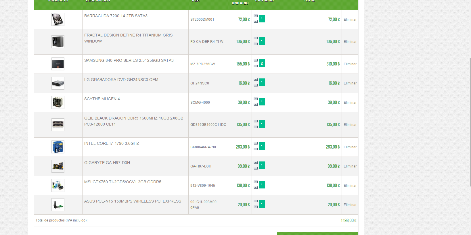Click "Total de productos (IVA incluído):" label

62,220
